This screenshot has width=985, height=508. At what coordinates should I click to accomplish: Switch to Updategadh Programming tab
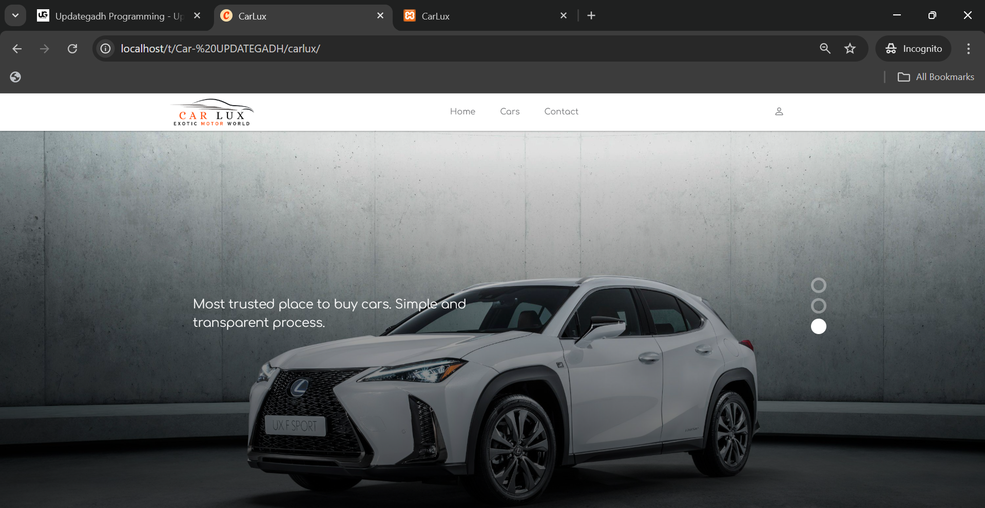coord(119,16)
